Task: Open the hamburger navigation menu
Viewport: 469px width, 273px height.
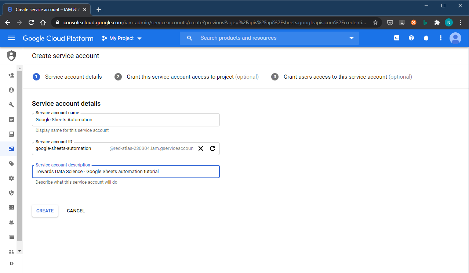Action: [11, 38]
